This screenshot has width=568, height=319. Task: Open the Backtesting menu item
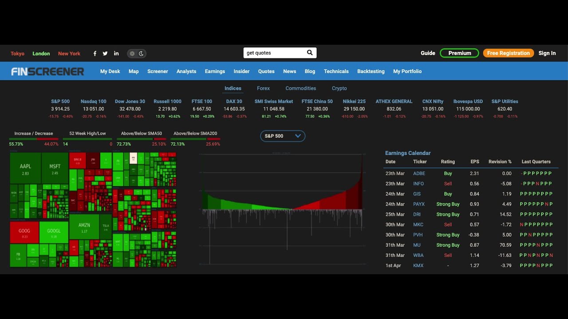(371, 71)
